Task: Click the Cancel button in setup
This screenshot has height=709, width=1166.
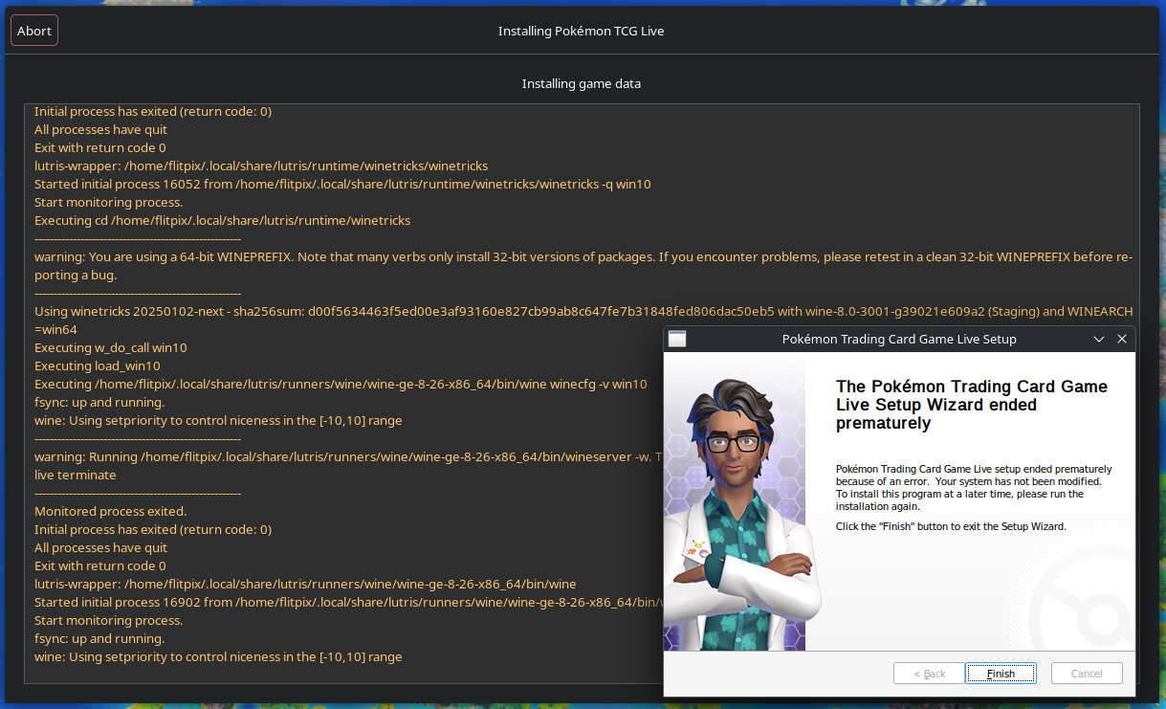Action: (x=1087, y=674)
